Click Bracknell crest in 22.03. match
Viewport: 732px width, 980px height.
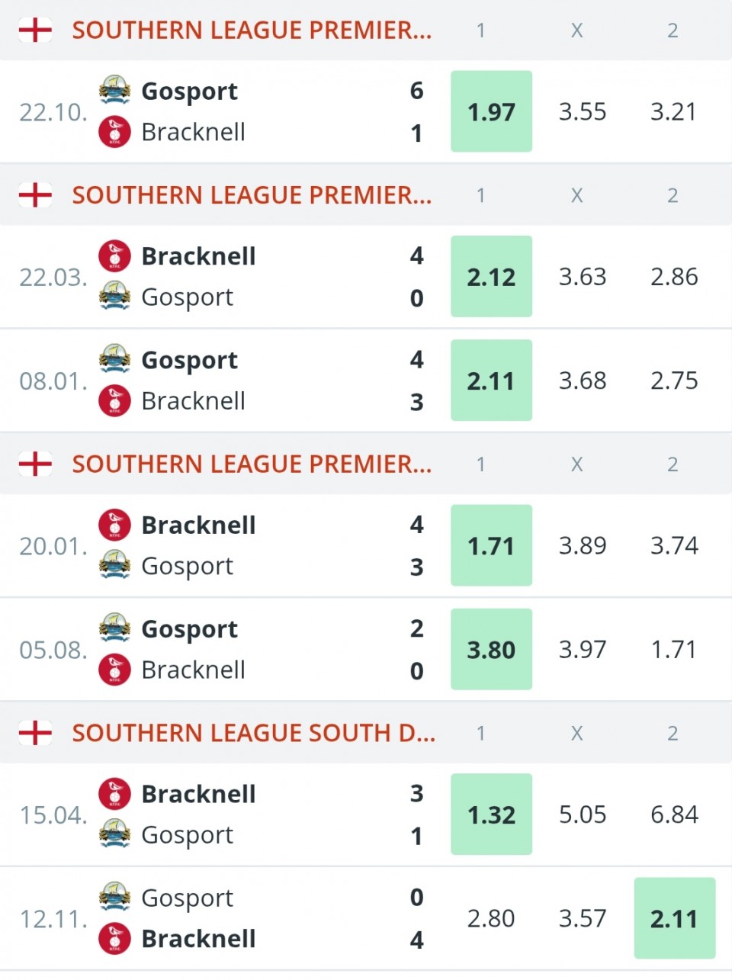tap(114, 255)
